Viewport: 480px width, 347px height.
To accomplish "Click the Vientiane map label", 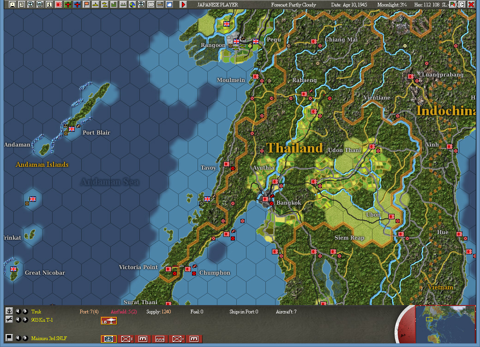I will click(377, 98).
